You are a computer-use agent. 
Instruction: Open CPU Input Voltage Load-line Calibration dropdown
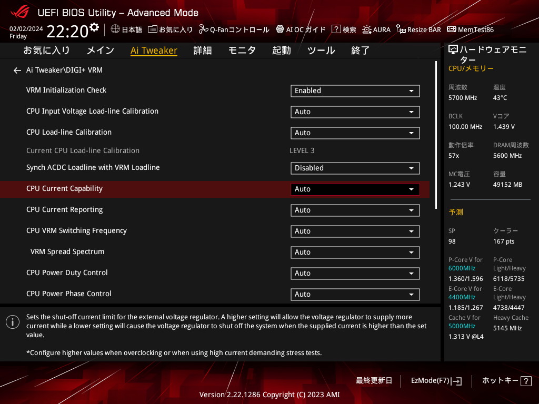click(x=355, y=112)
